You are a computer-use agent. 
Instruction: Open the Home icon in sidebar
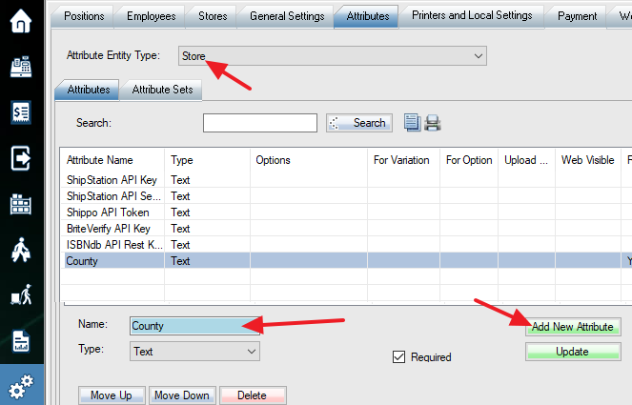tap(21, 21)
